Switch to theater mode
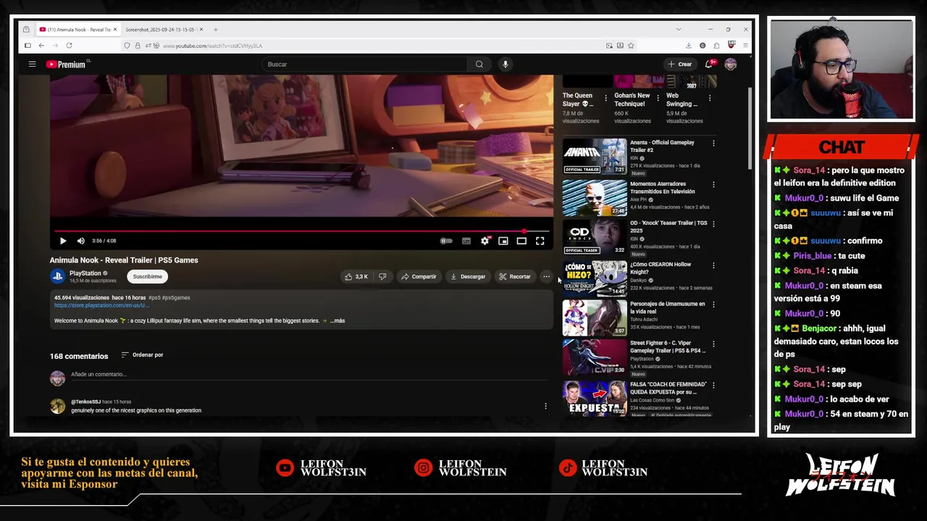 (x=521, y=241)
